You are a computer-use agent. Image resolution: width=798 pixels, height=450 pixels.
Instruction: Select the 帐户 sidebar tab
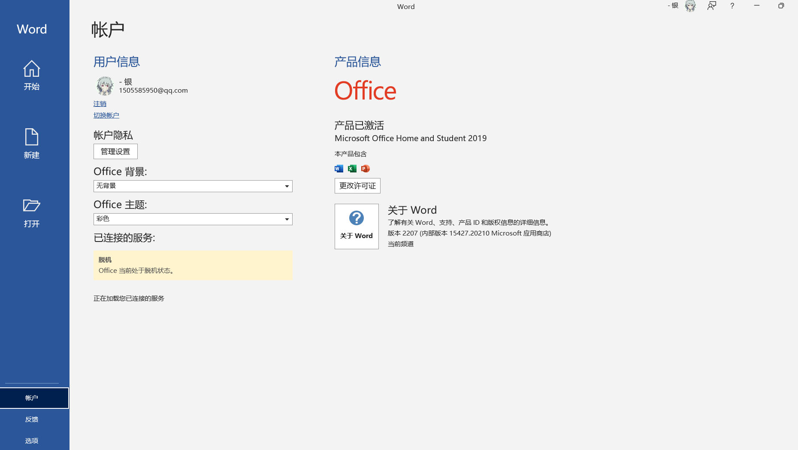pyautogui.click(x=34, y=398)
